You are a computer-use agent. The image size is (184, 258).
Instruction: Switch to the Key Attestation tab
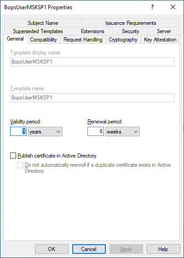160,40
